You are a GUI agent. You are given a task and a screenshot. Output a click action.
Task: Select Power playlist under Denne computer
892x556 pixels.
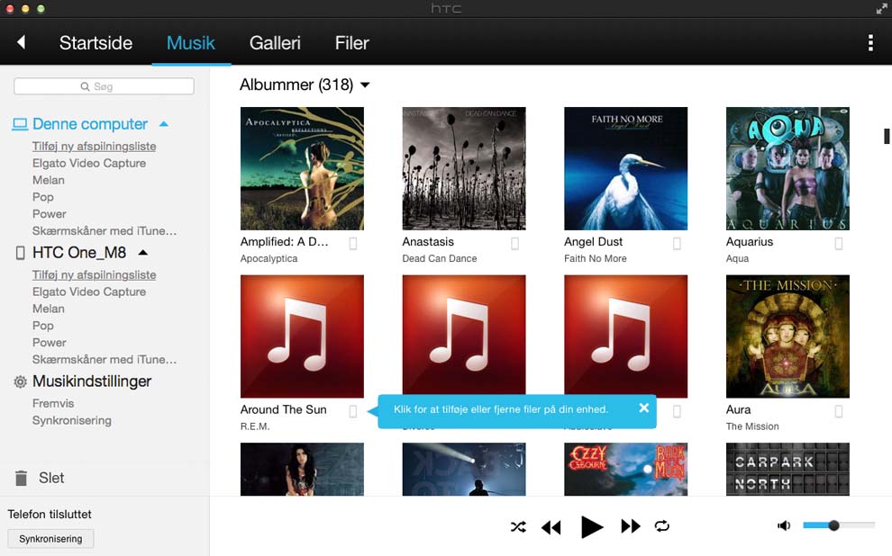tap(49, 214)
